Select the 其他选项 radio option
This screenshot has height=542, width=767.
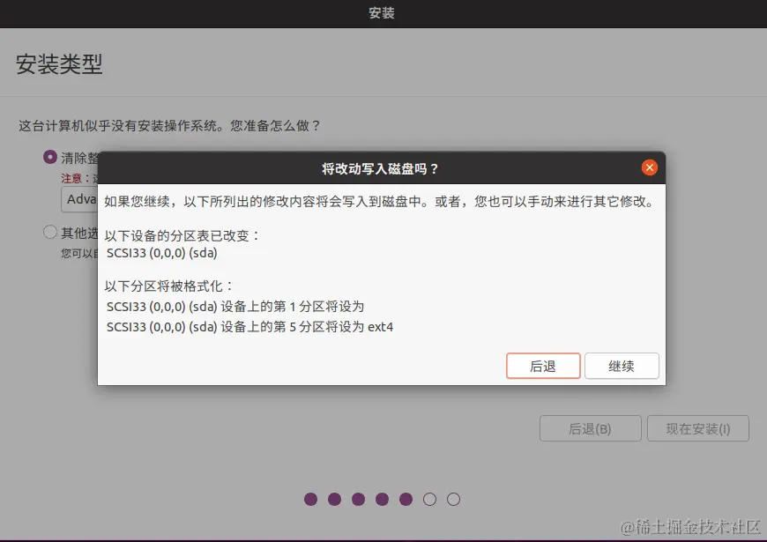[x=50, y=232]
